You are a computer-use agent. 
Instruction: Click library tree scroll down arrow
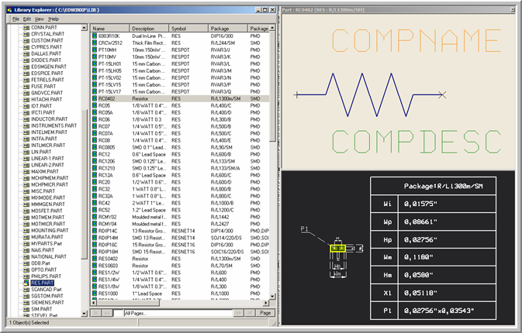tap(85, 314)
